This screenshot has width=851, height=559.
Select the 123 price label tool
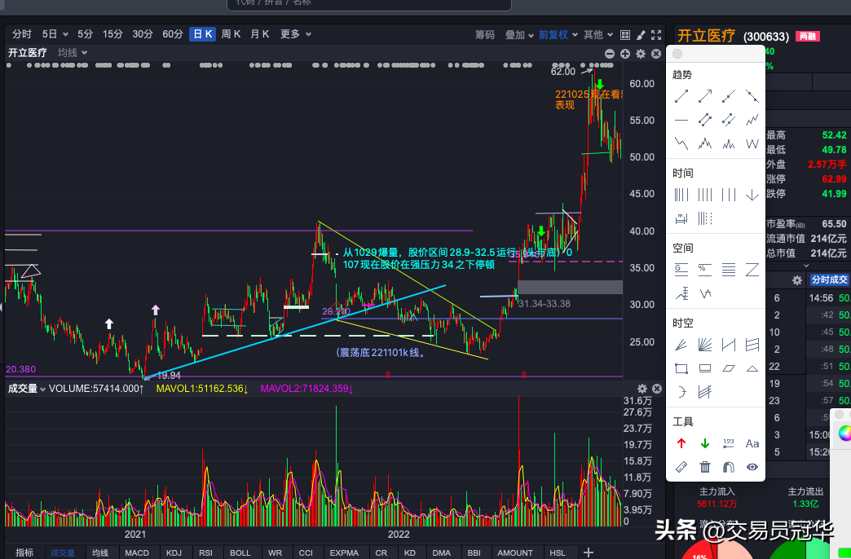pyautogui.click(x=729, y=443)
